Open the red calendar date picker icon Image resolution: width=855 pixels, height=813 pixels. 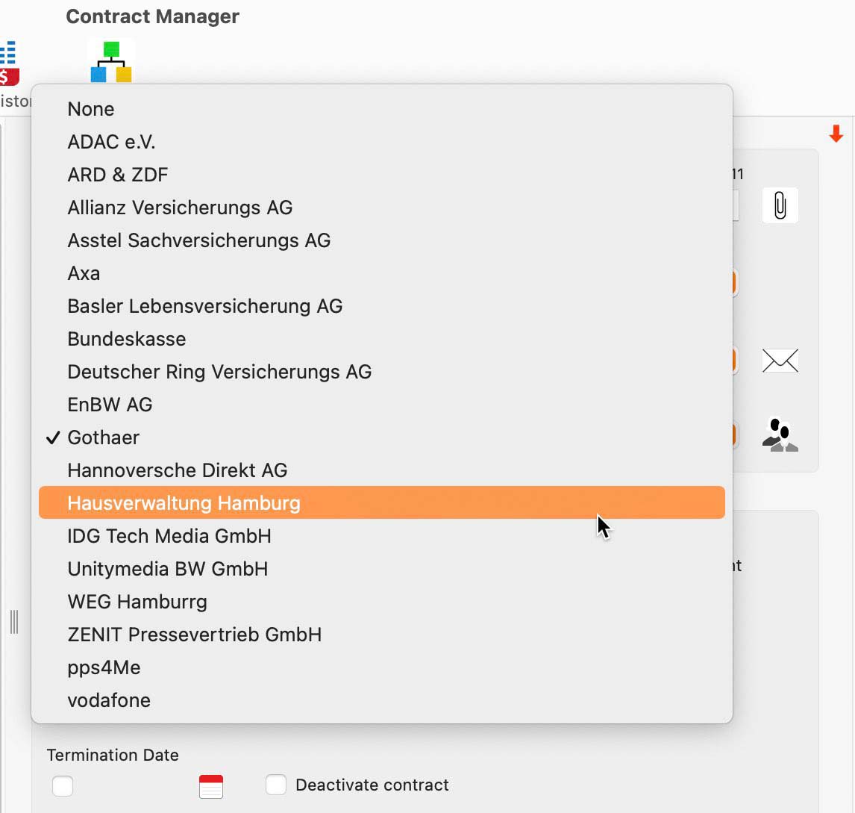pos(211,786)
